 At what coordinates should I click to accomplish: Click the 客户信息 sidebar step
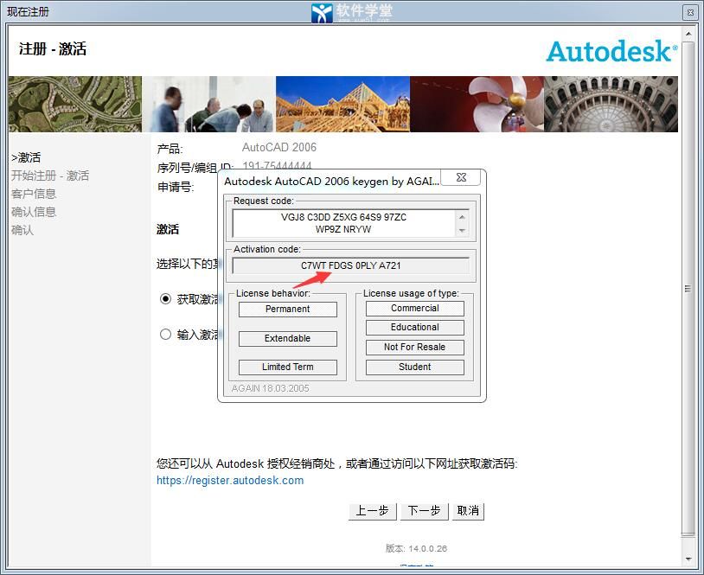click(34, 194)
